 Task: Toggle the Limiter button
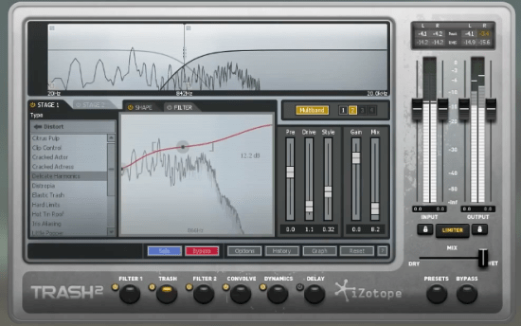(452, 230)
